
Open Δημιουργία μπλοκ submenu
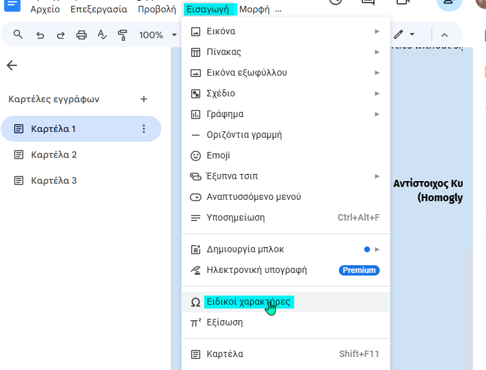click(286, 249)
